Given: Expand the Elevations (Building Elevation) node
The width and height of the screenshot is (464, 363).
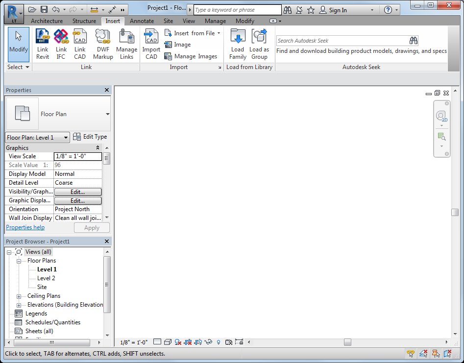Looking at the screenshot, I should [x=19, y=305].
